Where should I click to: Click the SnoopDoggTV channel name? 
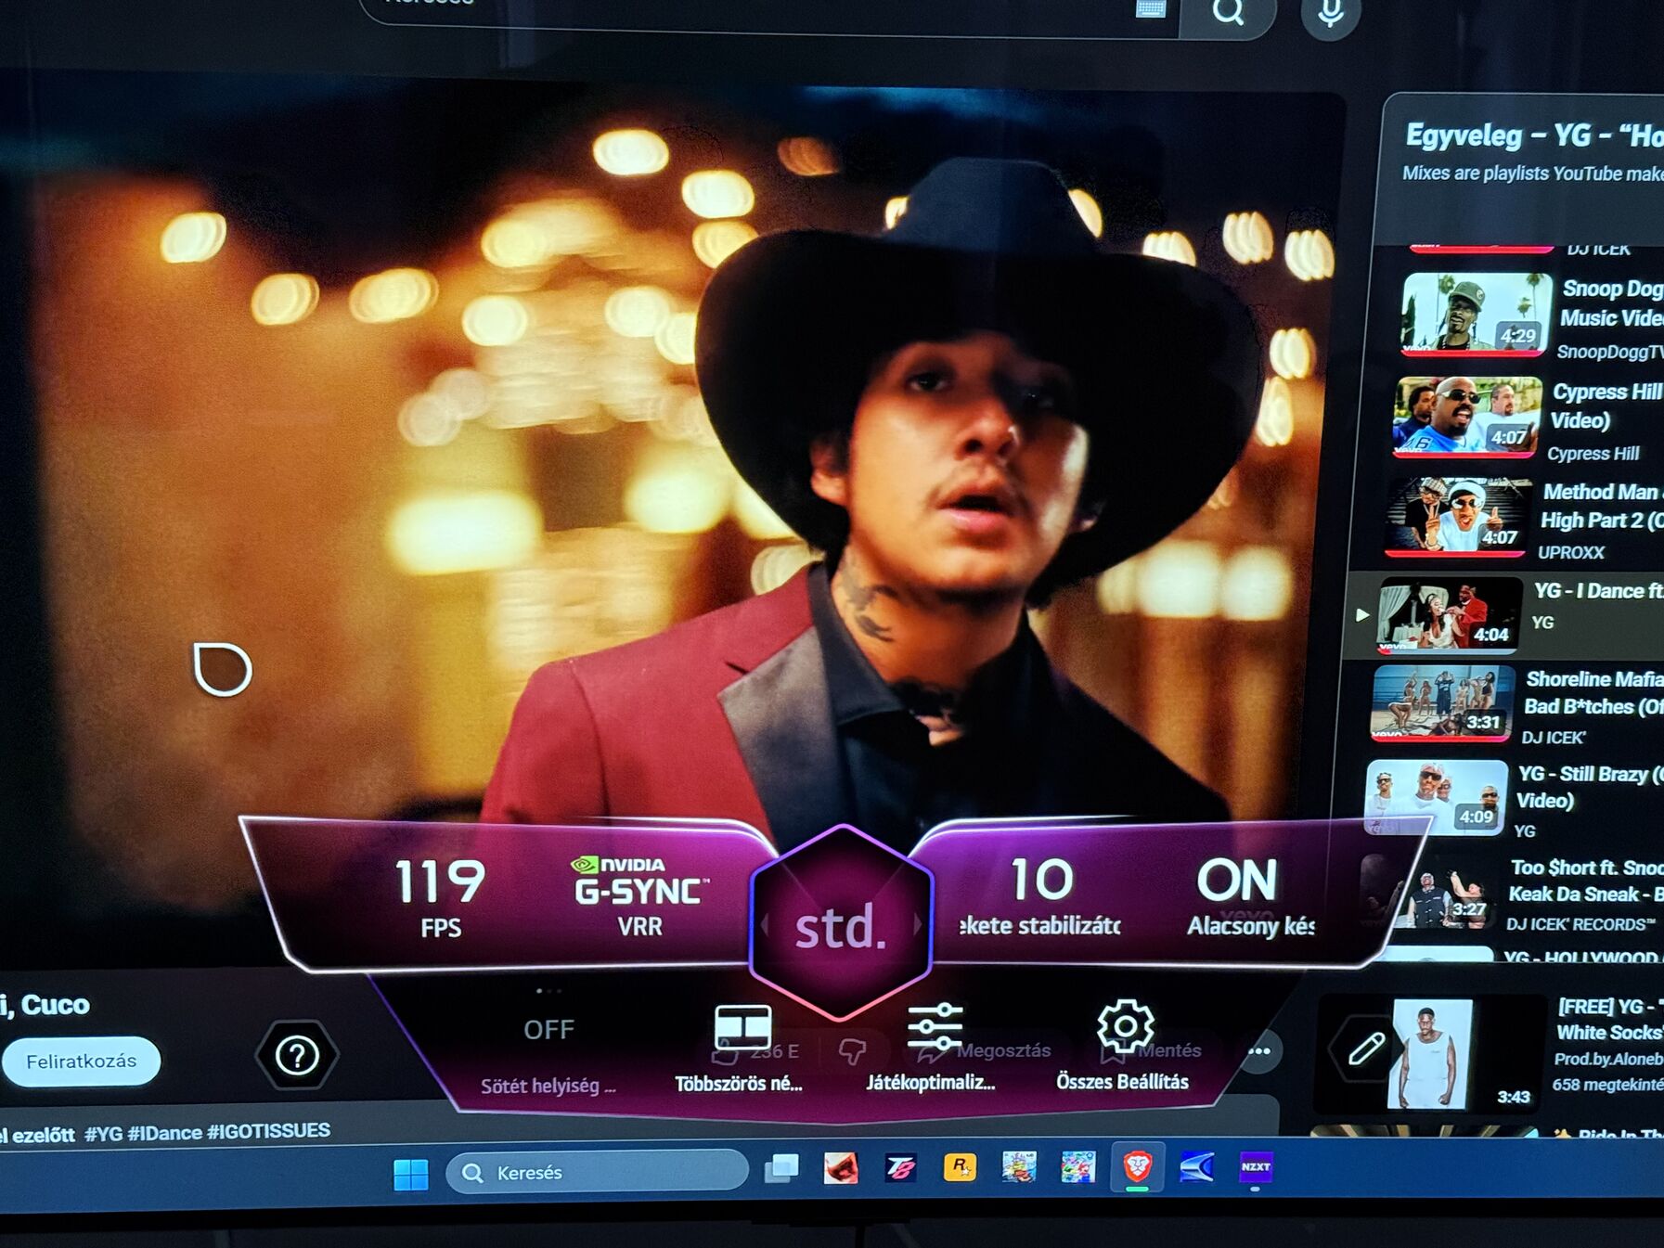pyautogui.click(x=1609, y=352)
